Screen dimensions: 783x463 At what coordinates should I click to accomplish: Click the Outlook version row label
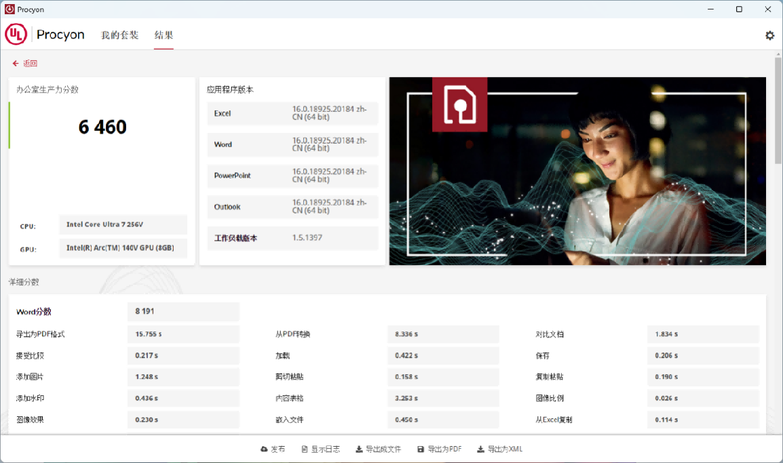[x=227, y=207]
